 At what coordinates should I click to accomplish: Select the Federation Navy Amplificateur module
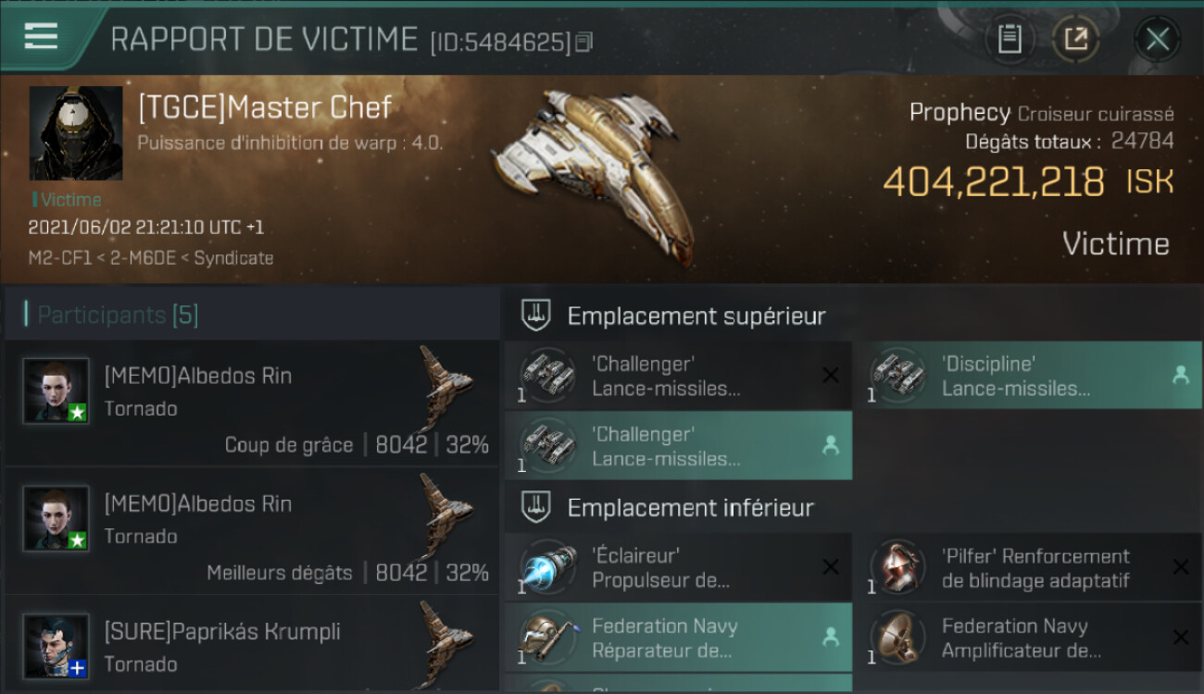click(1027, 638)
